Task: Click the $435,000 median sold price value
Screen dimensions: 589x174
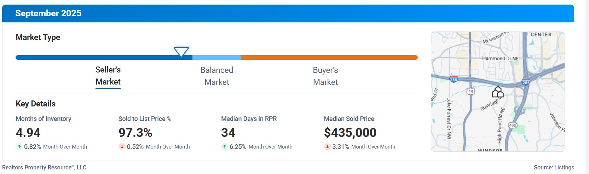Action: (x=350, y=133)
